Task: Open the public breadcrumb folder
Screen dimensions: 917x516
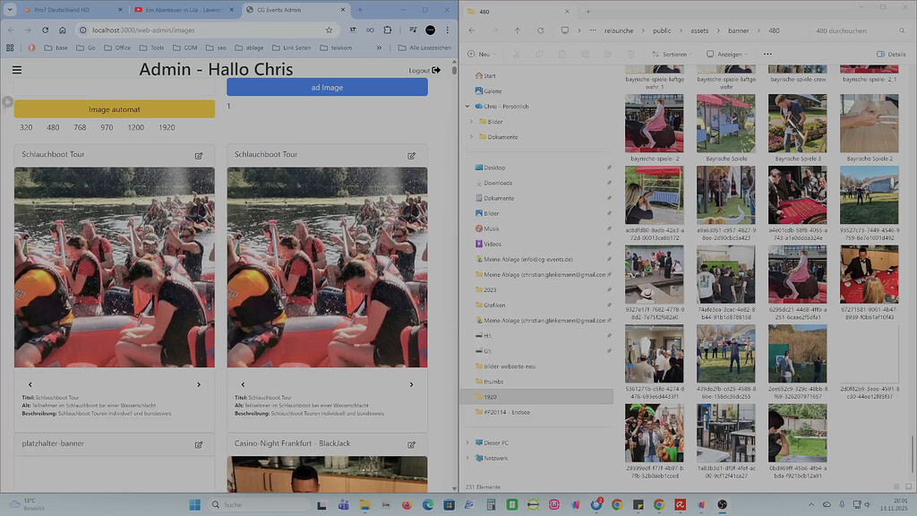Action: (x=662, y=30)
